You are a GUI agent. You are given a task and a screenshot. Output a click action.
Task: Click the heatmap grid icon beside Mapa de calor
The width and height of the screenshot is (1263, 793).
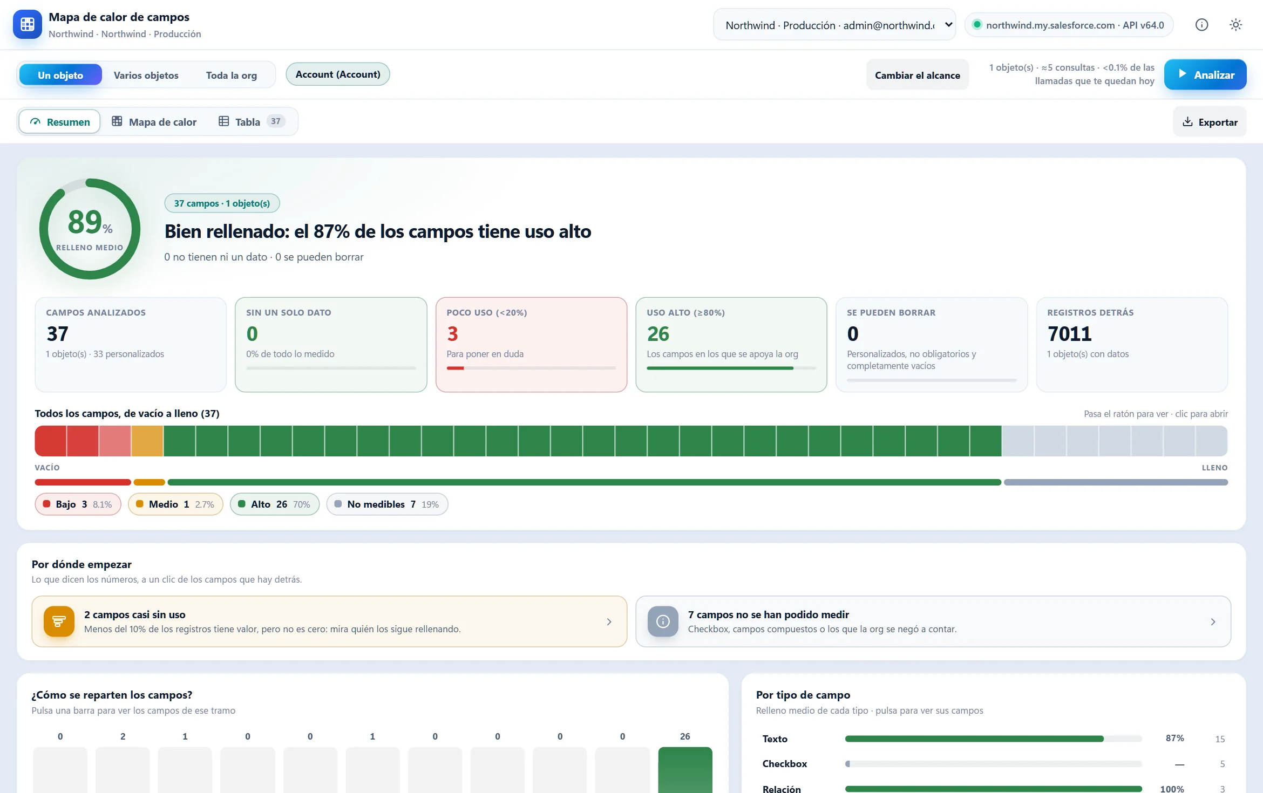click(117, 121)
